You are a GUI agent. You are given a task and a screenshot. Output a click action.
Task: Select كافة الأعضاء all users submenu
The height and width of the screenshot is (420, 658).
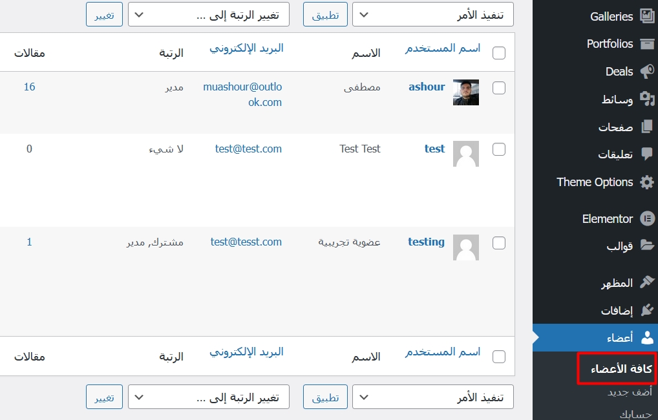coord(621,369)
